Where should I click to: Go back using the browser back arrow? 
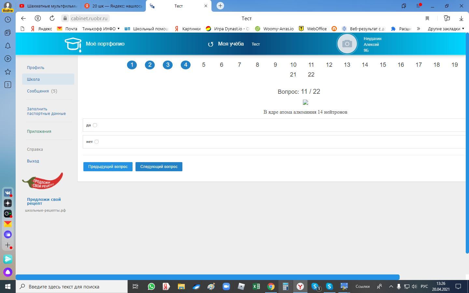(x=23, y=18)
